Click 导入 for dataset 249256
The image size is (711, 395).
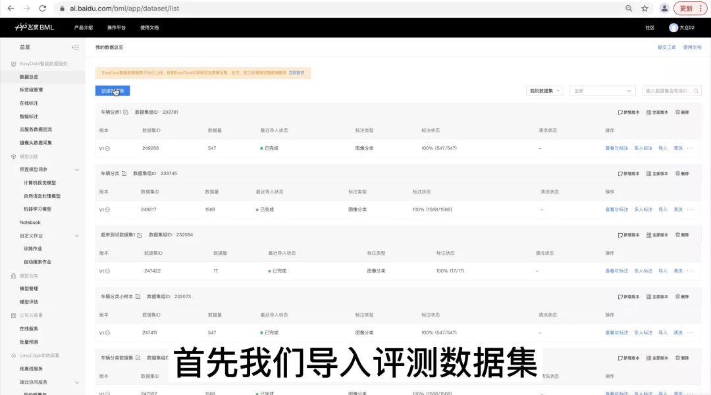[663, 148]
